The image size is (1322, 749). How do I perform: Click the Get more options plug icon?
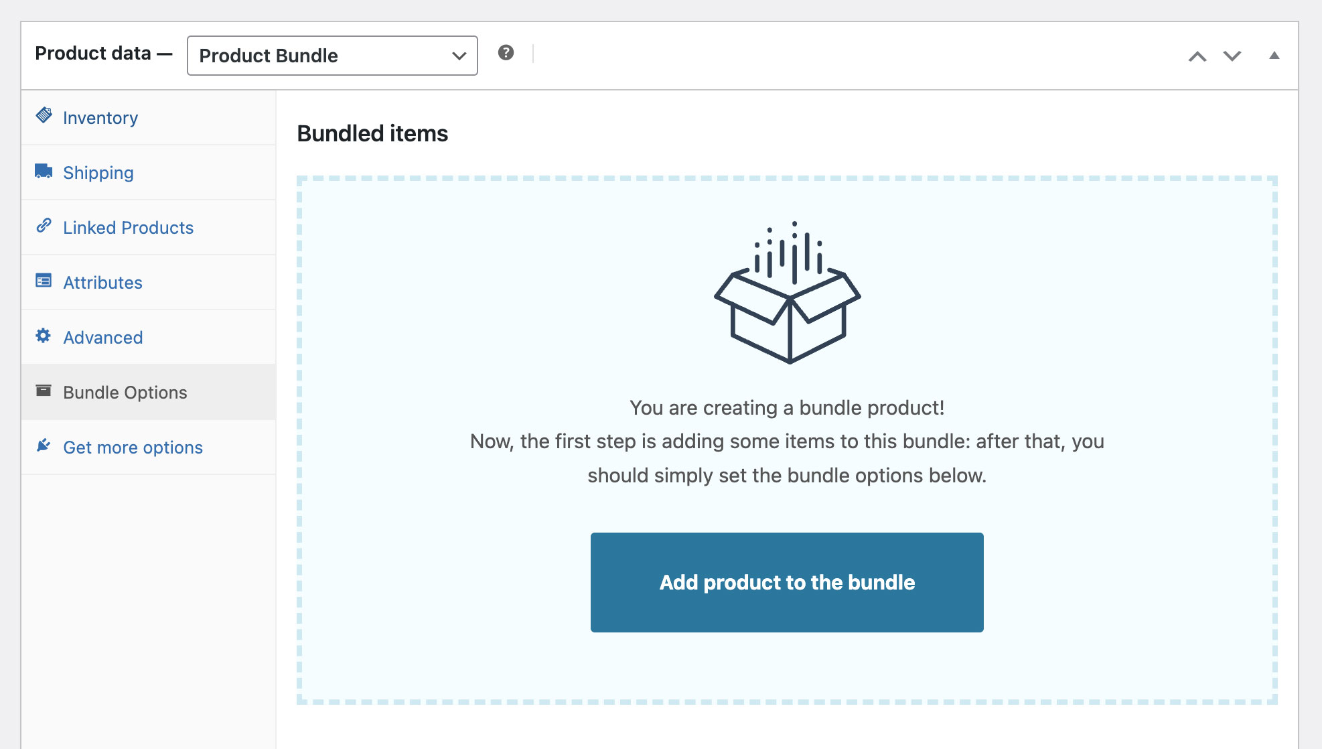(x=44, y=446)
